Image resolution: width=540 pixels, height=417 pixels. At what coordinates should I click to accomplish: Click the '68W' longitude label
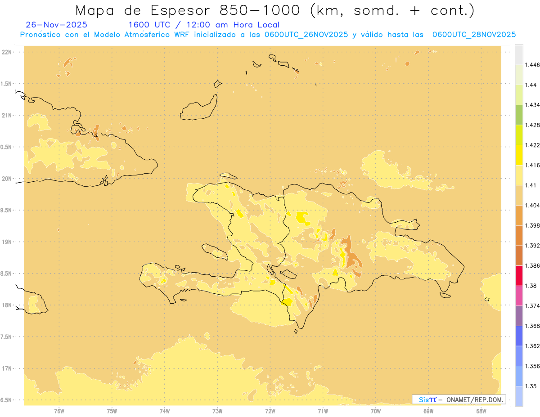481,411
